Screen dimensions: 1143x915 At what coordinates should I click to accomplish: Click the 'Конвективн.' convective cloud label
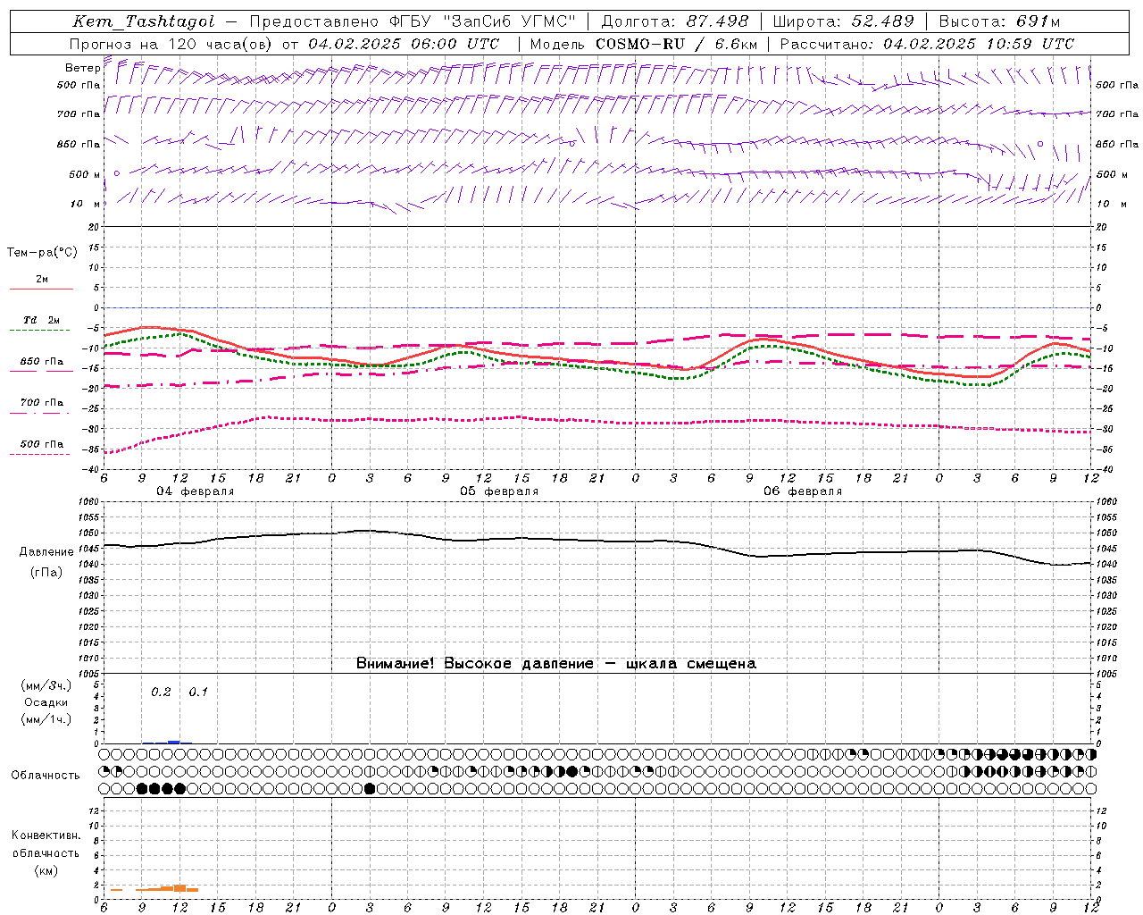pos(46,835)
